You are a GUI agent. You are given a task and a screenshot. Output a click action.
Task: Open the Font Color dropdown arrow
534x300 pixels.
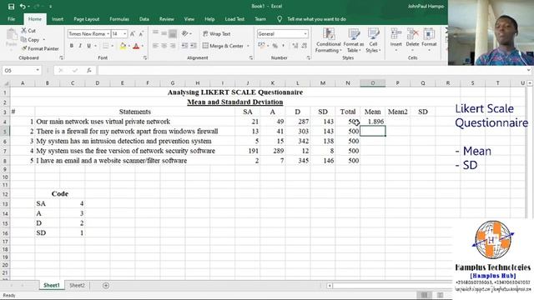point(143,46)
